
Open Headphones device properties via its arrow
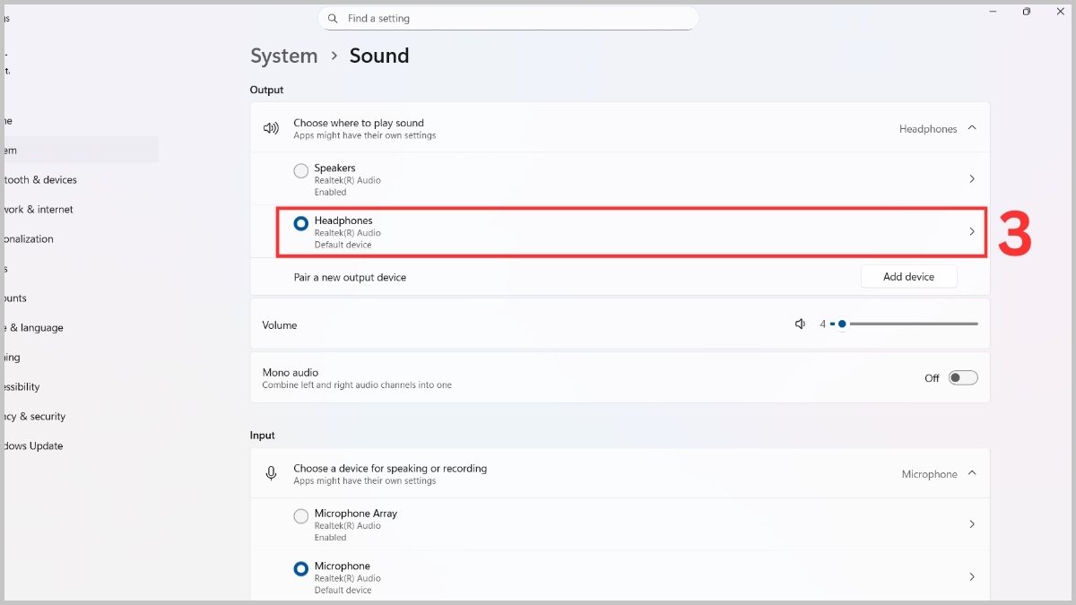(x=972, y=231)
